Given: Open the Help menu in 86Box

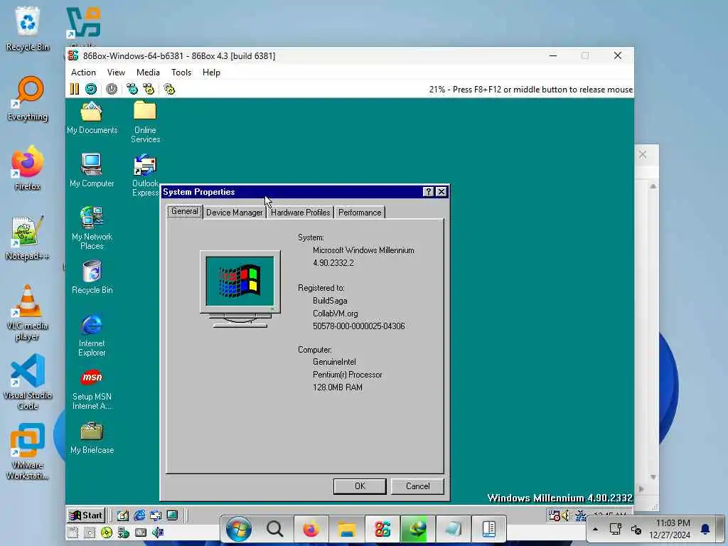Looking at the screenshot, I should coord(211,73).
